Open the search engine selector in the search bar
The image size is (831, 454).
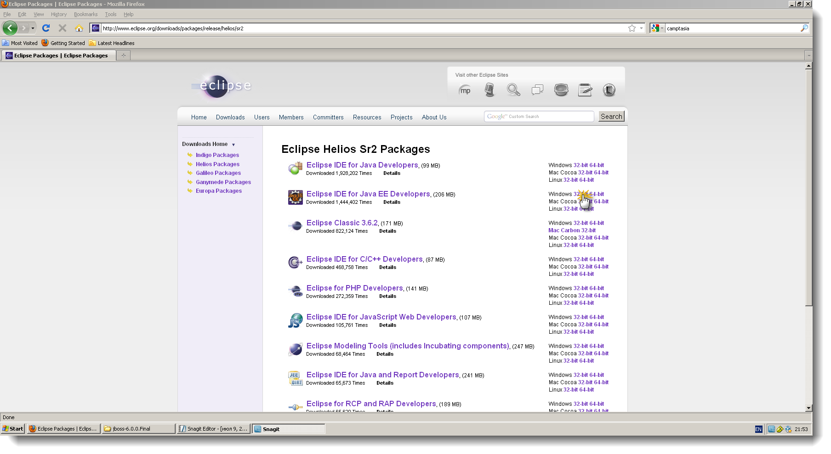point(658,28)
